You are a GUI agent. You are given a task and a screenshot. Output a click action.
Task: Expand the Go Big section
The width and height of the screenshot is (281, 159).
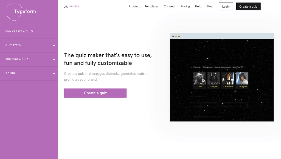[29, 73]
